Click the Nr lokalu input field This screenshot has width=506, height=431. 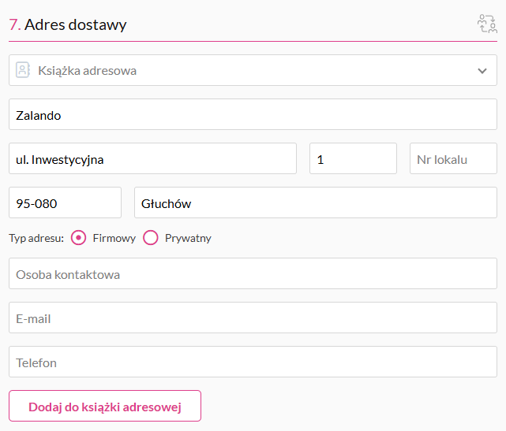pos(453,158)
